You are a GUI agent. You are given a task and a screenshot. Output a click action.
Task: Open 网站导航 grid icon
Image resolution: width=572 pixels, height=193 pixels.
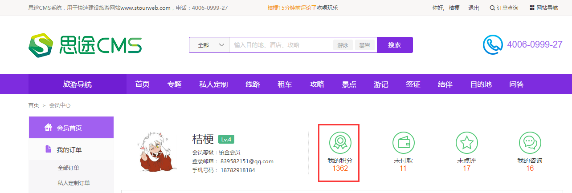click(x=532, y=8)
